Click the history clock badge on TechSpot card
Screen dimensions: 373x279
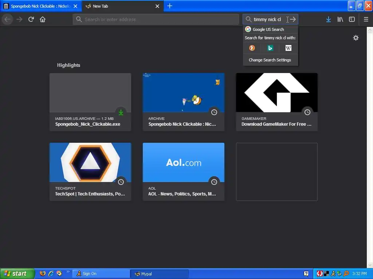tap(121, 182)
